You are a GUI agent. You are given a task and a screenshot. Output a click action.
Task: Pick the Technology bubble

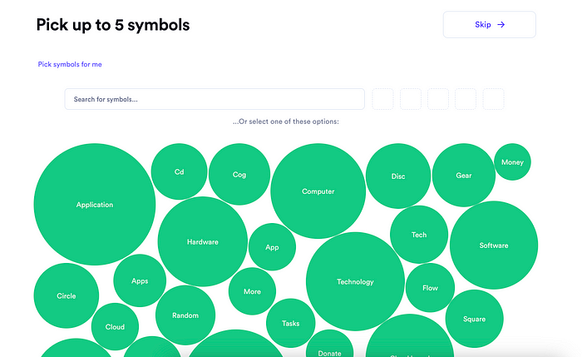tap(355, 281)
